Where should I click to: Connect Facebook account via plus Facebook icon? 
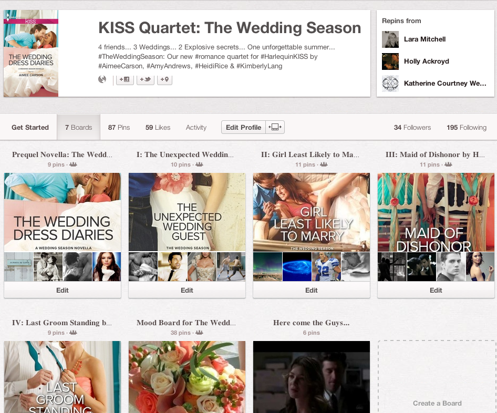(x=125, y=79)
